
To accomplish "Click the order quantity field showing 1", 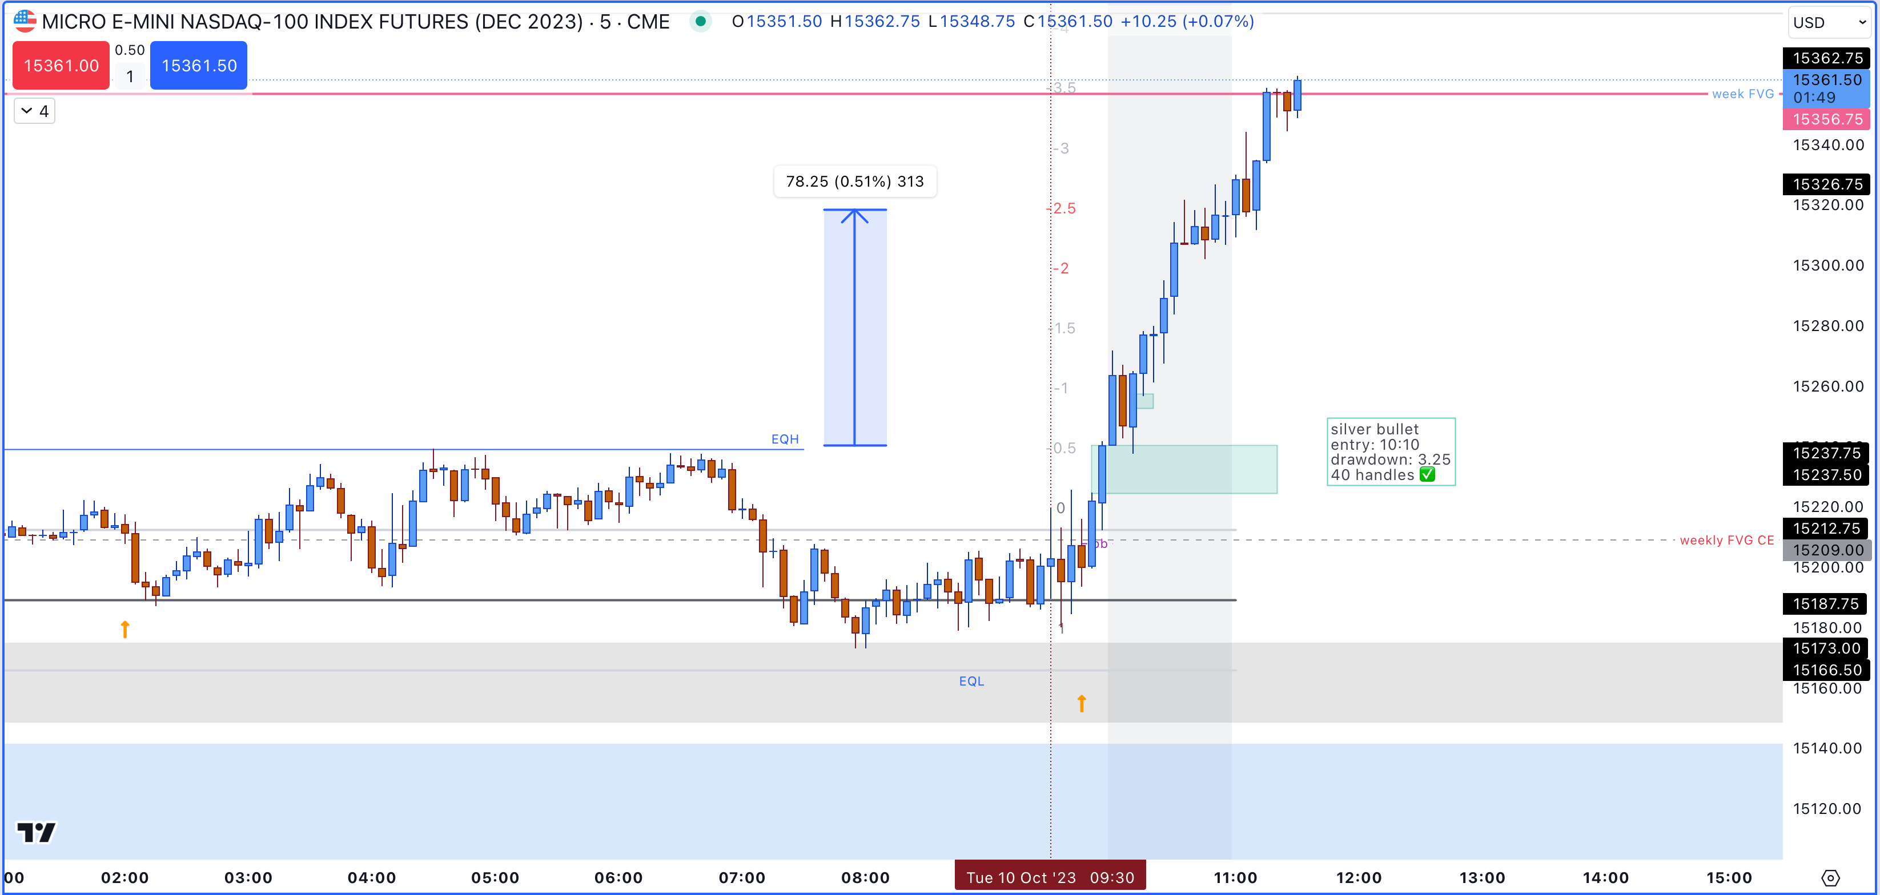I will (130, 76).
